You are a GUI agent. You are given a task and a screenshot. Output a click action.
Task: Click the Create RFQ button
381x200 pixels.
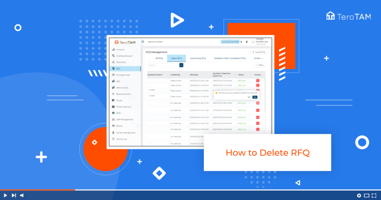(x=259, y=52)
